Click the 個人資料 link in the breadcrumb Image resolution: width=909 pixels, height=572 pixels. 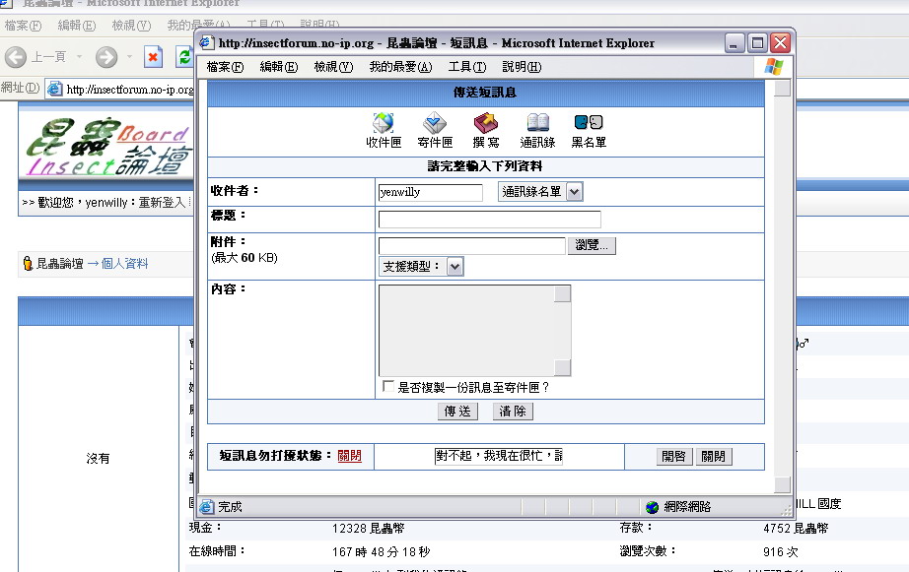tap(125, 264)
